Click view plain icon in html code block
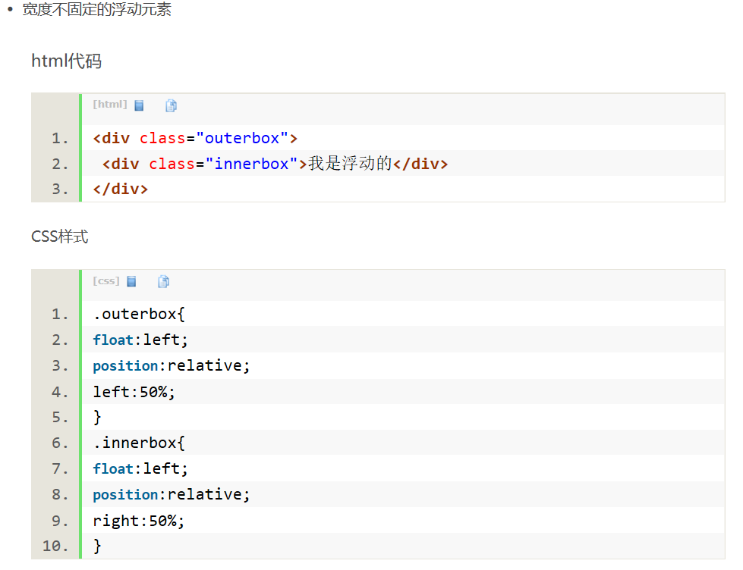Screen dimensions: 743x570 pos(139,105)
